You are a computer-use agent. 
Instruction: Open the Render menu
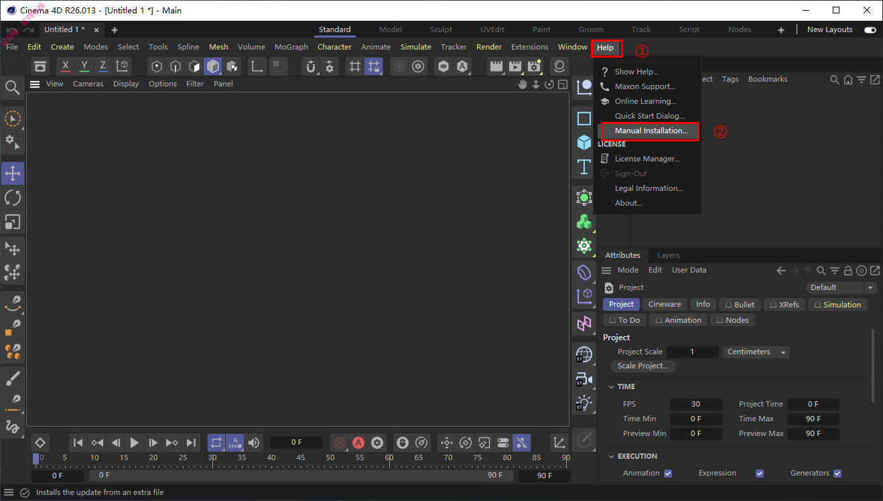[x=489, y=47]
